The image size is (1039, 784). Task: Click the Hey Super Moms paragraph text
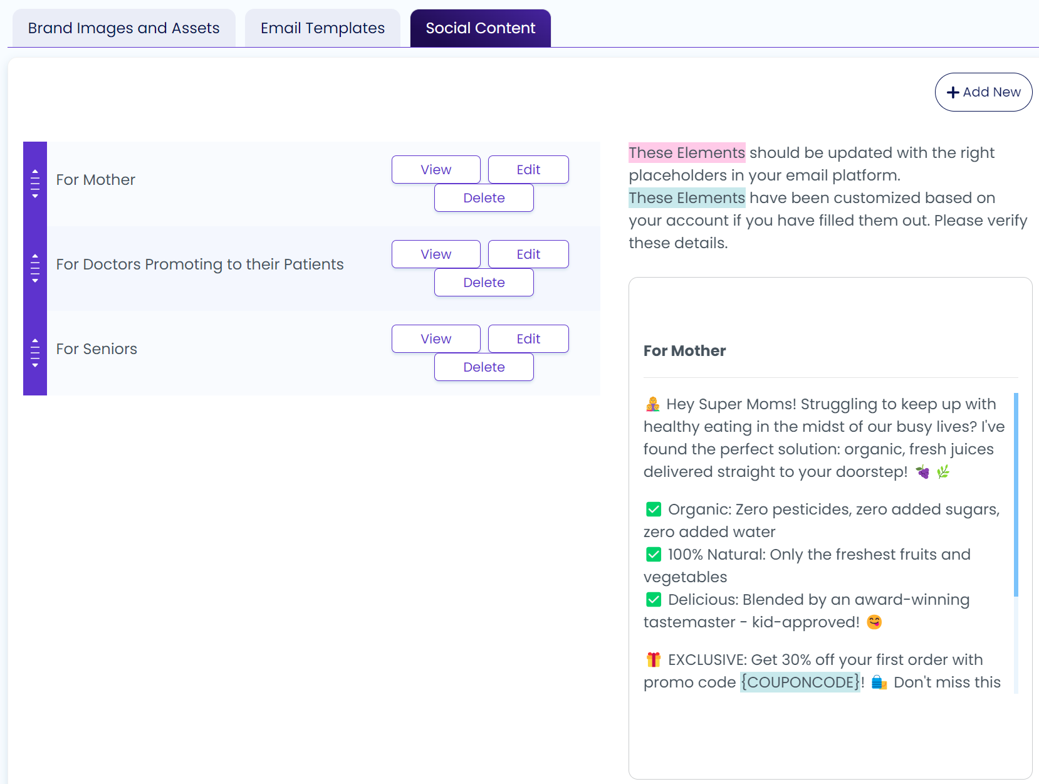click(824, 438)
